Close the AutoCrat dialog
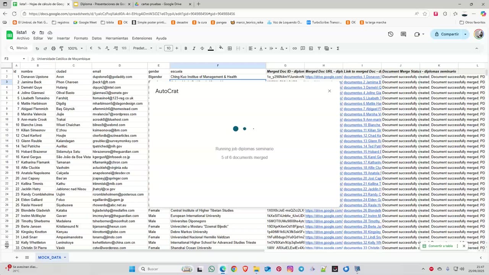This screenshot has height=275, width=489. pyautogui.click(x=329, y=91)
